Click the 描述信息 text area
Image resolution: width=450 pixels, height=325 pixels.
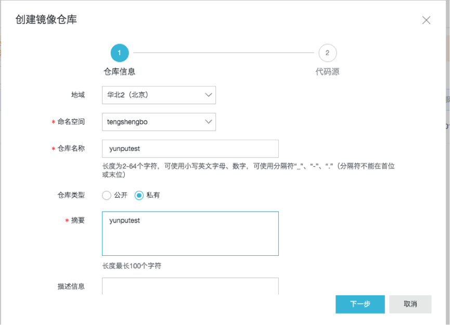tap(190, 286)
